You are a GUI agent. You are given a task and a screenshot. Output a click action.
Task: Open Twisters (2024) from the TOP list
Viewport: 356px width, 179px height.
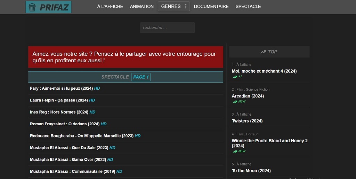(x=247, y=121)
